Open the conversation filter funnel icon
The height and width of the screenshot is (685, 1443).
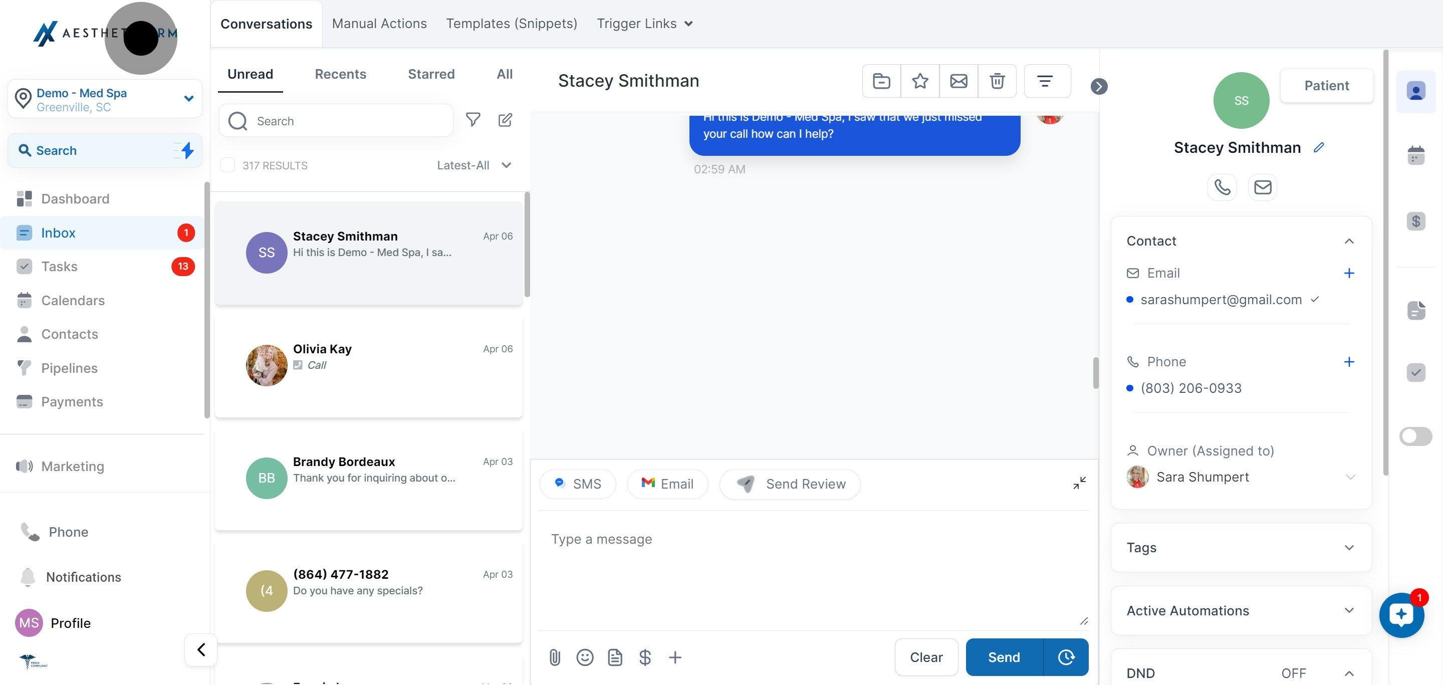point(473,120)
